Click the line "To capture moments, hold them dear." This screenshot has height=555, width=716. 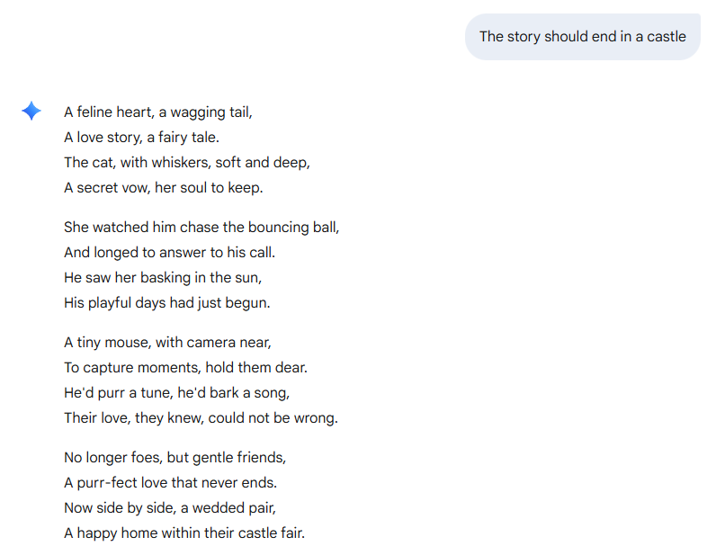click(185, 368)
